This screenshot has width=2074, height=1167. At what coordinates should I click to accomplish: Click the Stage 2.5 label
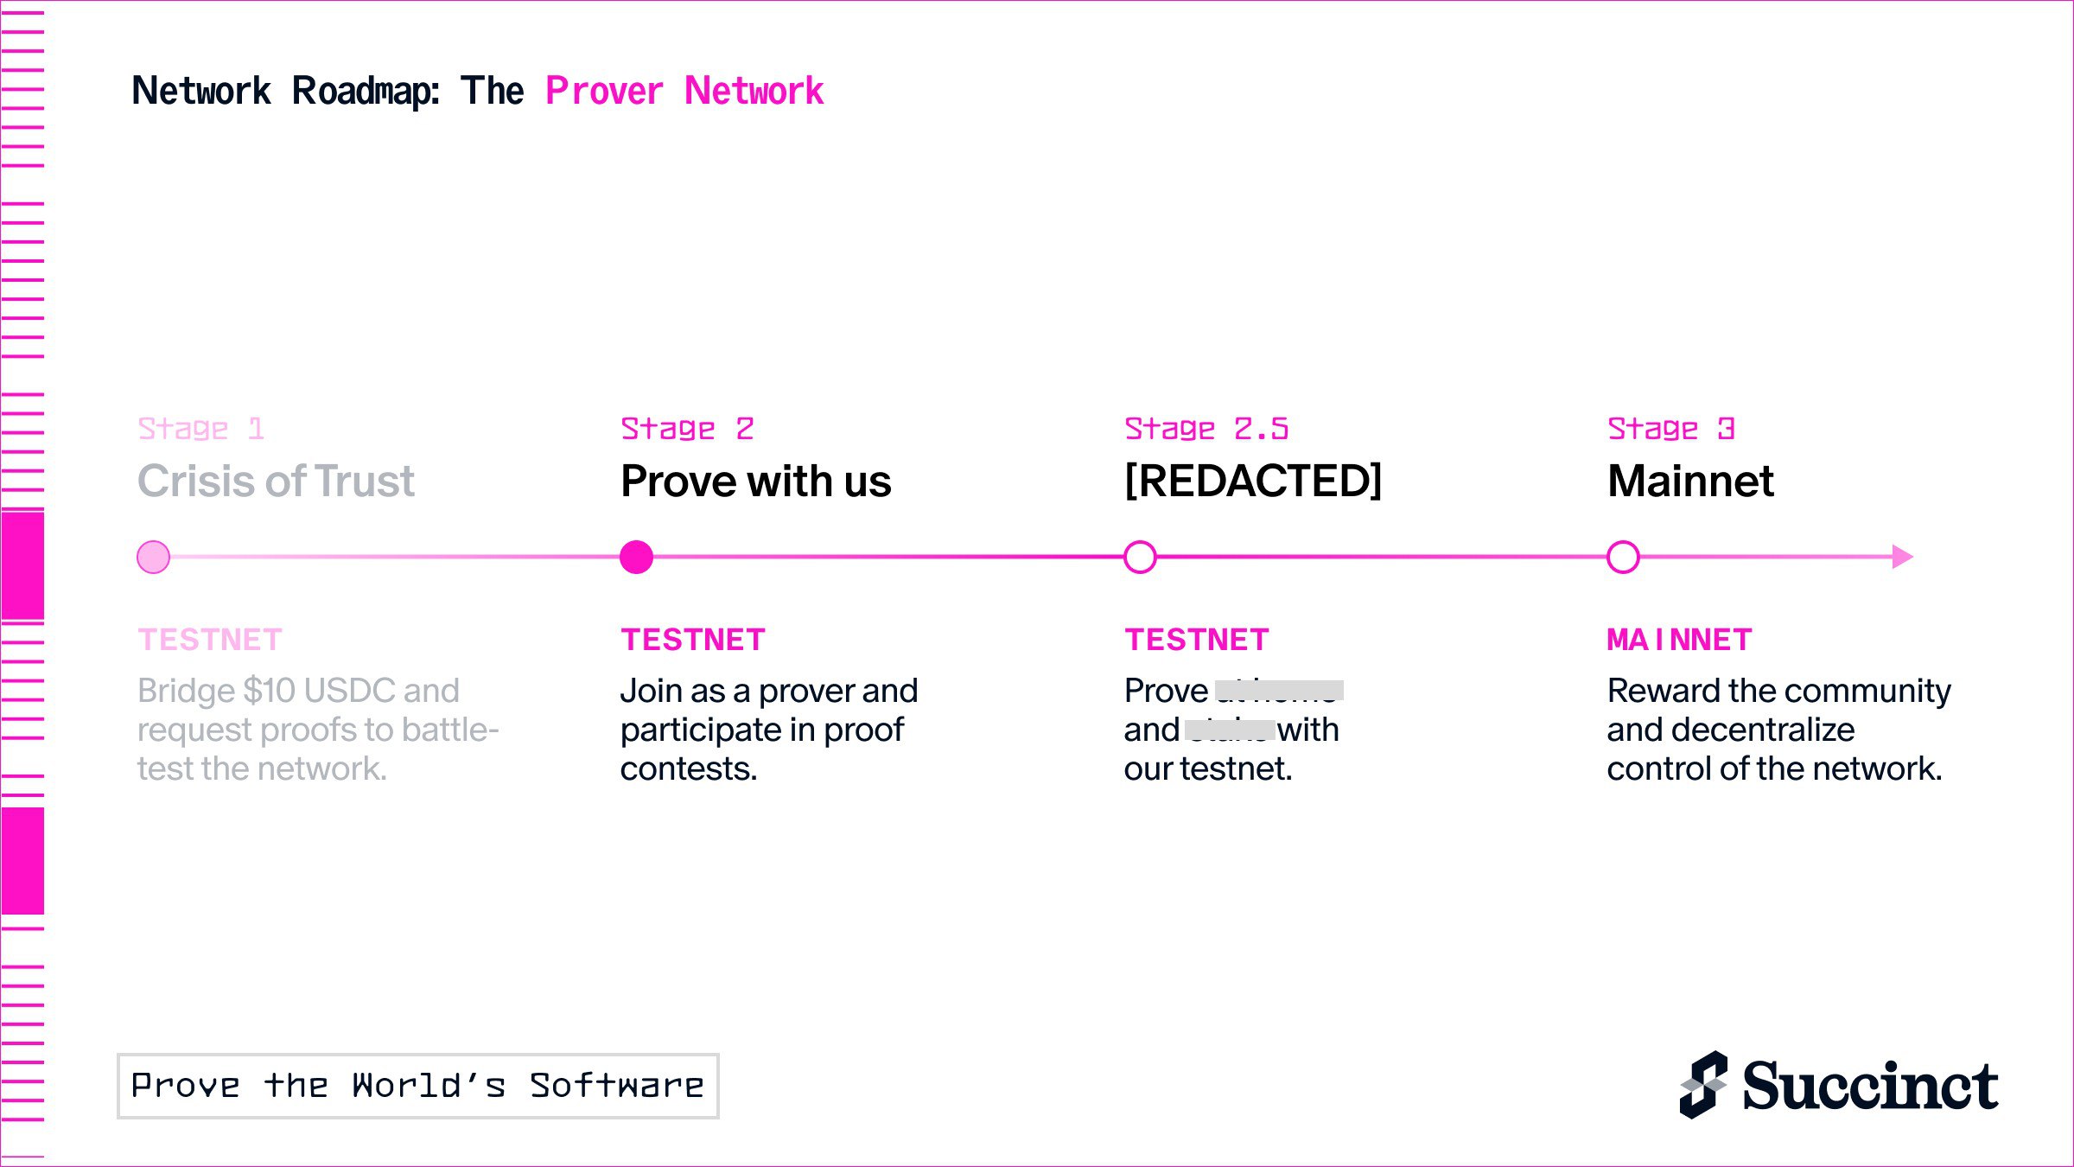1206,429
